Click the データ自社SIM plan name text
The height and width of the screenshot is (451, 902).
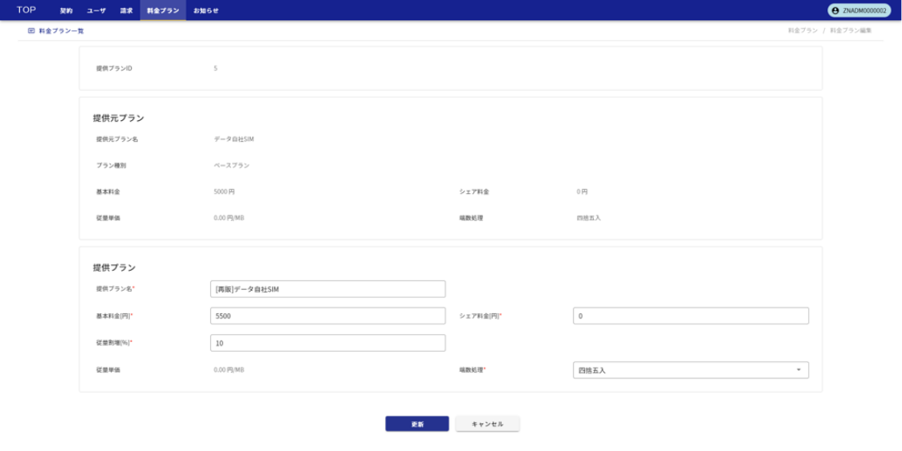pos(234,139)
